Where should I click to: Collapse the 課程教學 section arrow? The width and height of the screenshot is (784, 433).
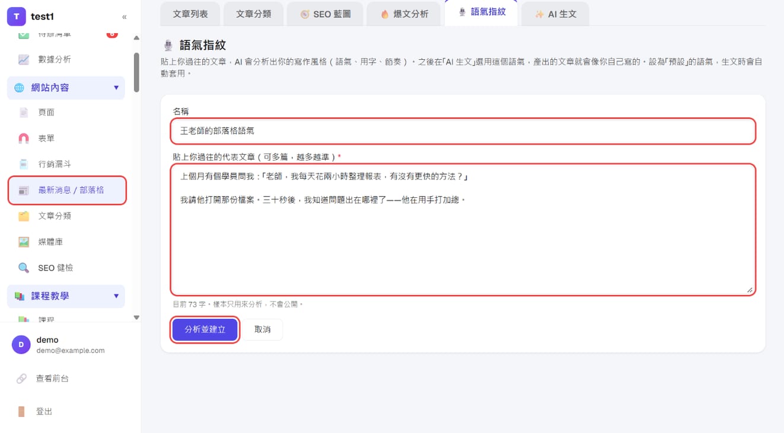[116, 296]
